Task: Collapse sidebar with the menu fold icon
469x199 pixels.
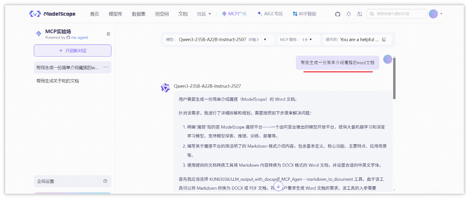Action: (108, 34)
